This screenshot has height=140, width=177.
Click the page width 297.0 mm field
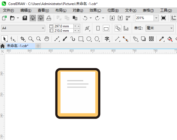coord(63,26)
